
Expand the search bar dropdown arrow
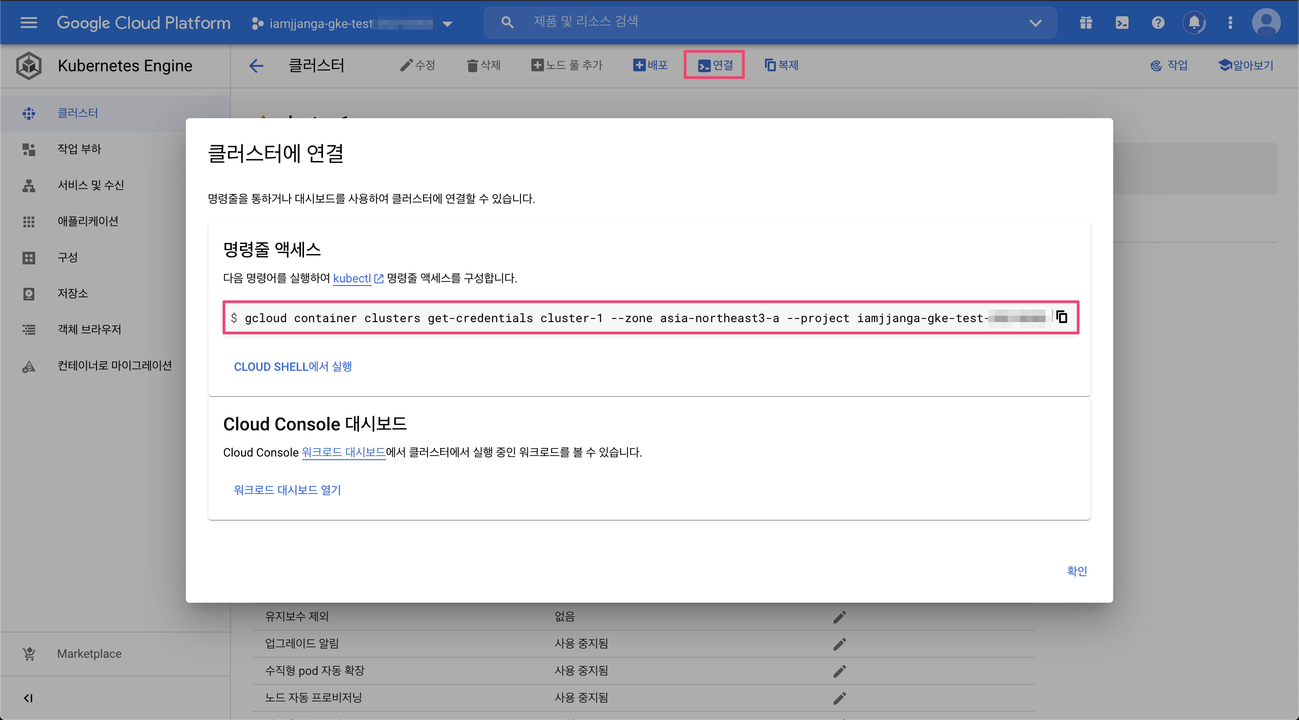1035,23
